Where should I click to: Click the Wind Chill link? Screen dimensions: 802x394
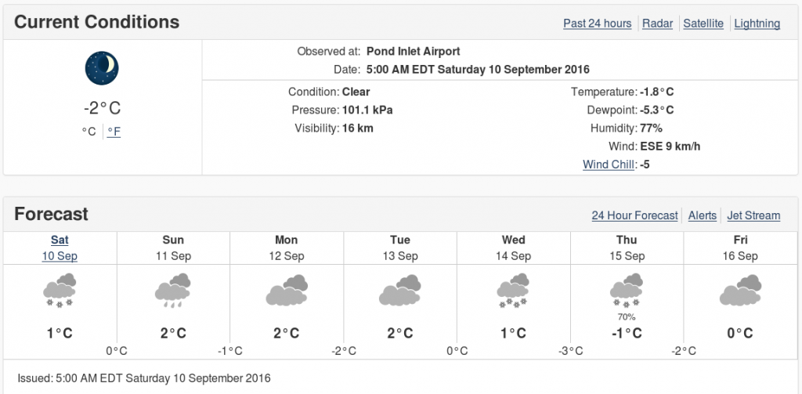[609, 164]
